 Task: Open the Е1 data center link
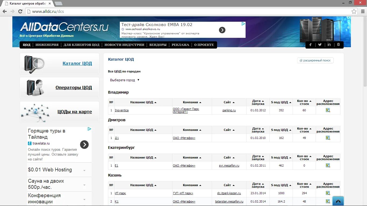116,165
